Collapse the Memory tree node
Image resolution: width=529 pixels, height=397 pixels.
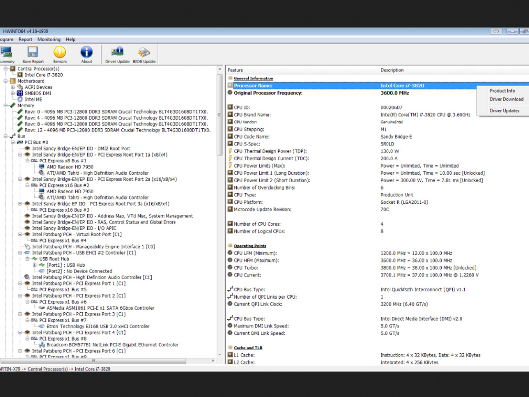[6, 105]
